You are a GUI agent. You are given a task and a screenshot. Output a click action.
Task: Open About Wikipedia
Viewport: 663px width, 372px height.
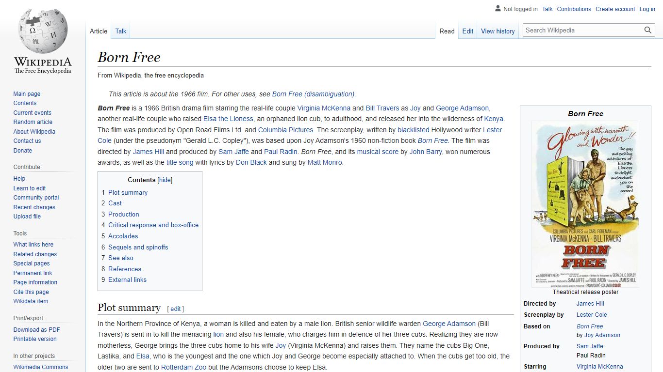pyautogui.click(x=34, y=132)
